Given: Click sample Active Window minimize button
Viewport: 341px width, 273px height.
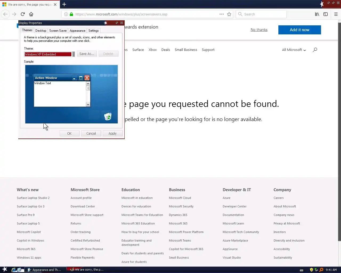Looking at the screenshot, I should [74, 78].
